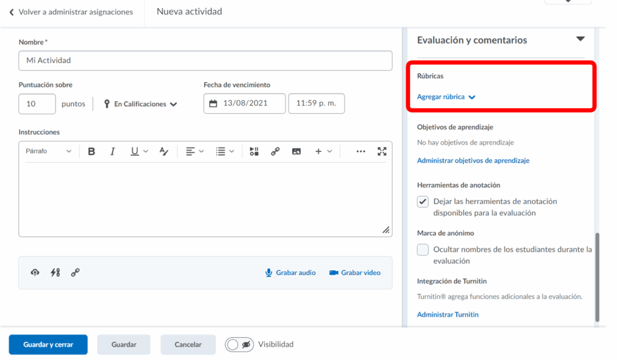Click the insert image icon in editor toolbar
617x360 pixels.
tap(296, 151)
